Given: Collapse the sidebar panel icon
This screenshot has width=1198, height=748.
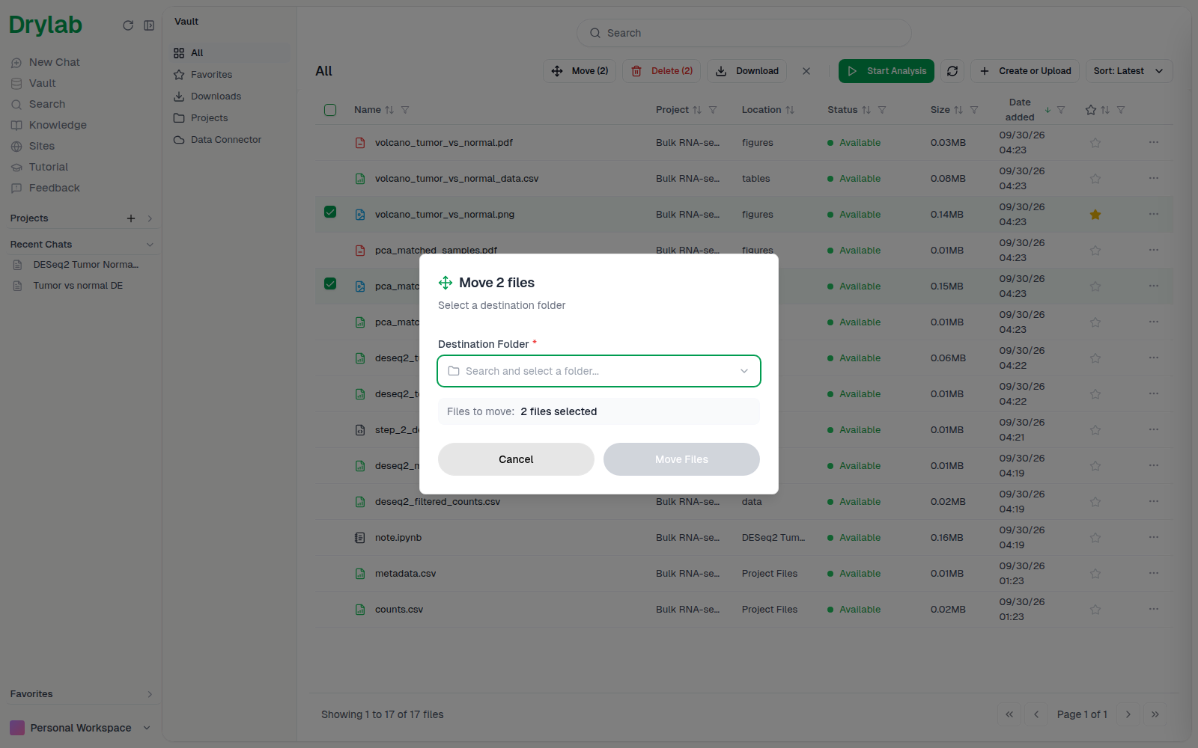Looking at the screenshot, I should tap(149, 25).
